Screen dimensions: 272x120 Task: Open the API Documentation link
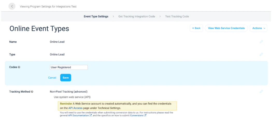click(78, 116)
